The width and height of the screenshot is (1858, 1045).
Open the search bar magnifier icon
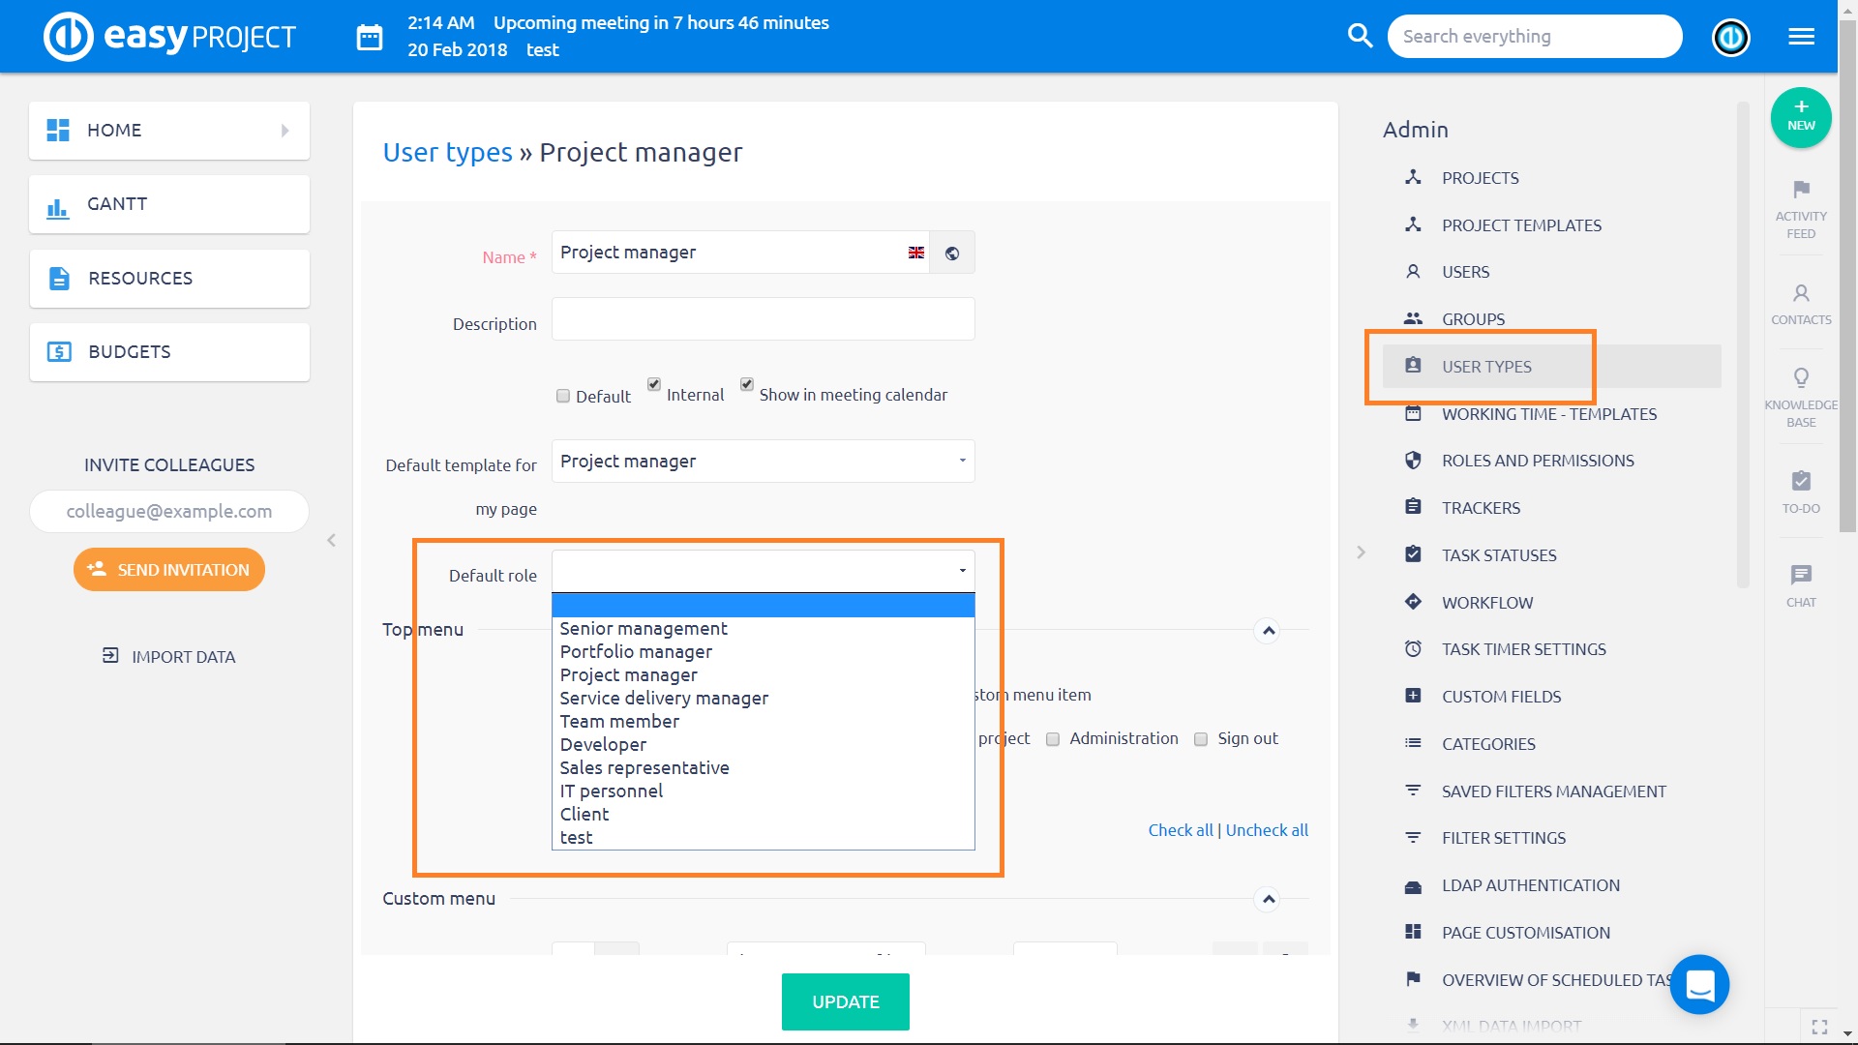coord(1360,35)
